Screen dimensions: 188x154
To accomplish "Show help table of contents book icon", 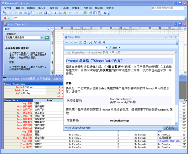I will pyautogui.click(x=100, y=42).
